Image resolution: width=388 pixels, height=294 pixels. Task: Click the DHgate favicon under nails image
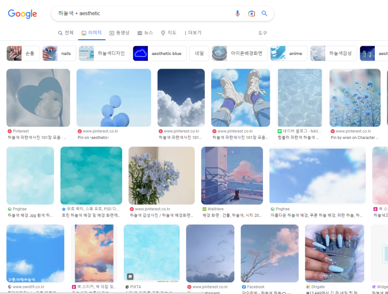click(308, 287)
